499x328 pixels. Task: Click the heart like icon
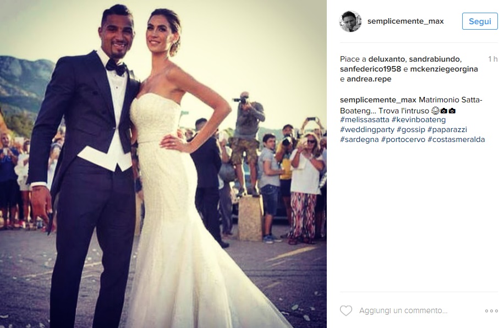pos(346,310)
